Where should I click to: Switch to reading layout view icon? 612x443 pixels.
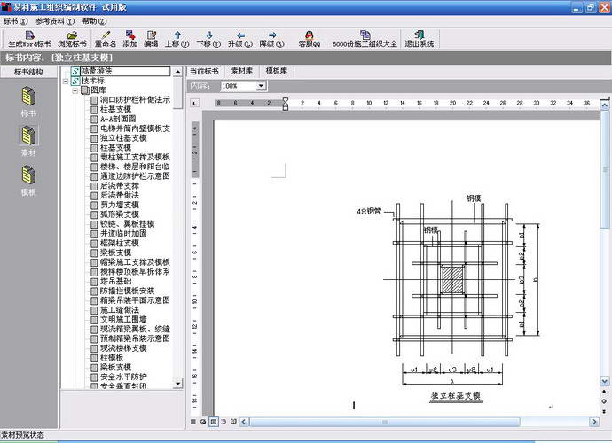[233, 422]
